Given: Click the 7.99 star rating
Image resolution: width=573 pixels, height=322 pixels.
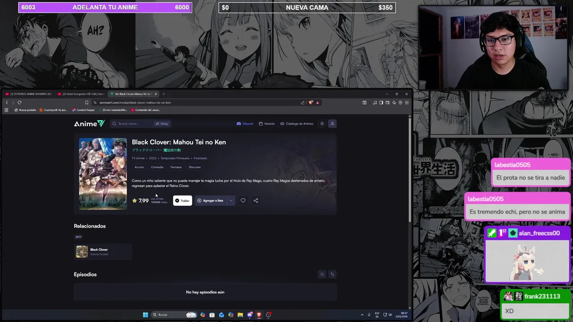Looking at the screenshot, I should 141,201.
